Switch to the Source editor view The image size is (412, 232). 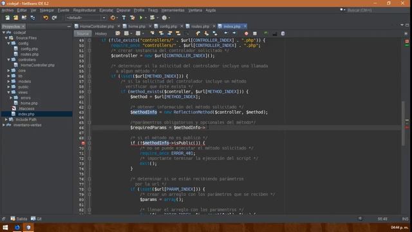point(83,34)
